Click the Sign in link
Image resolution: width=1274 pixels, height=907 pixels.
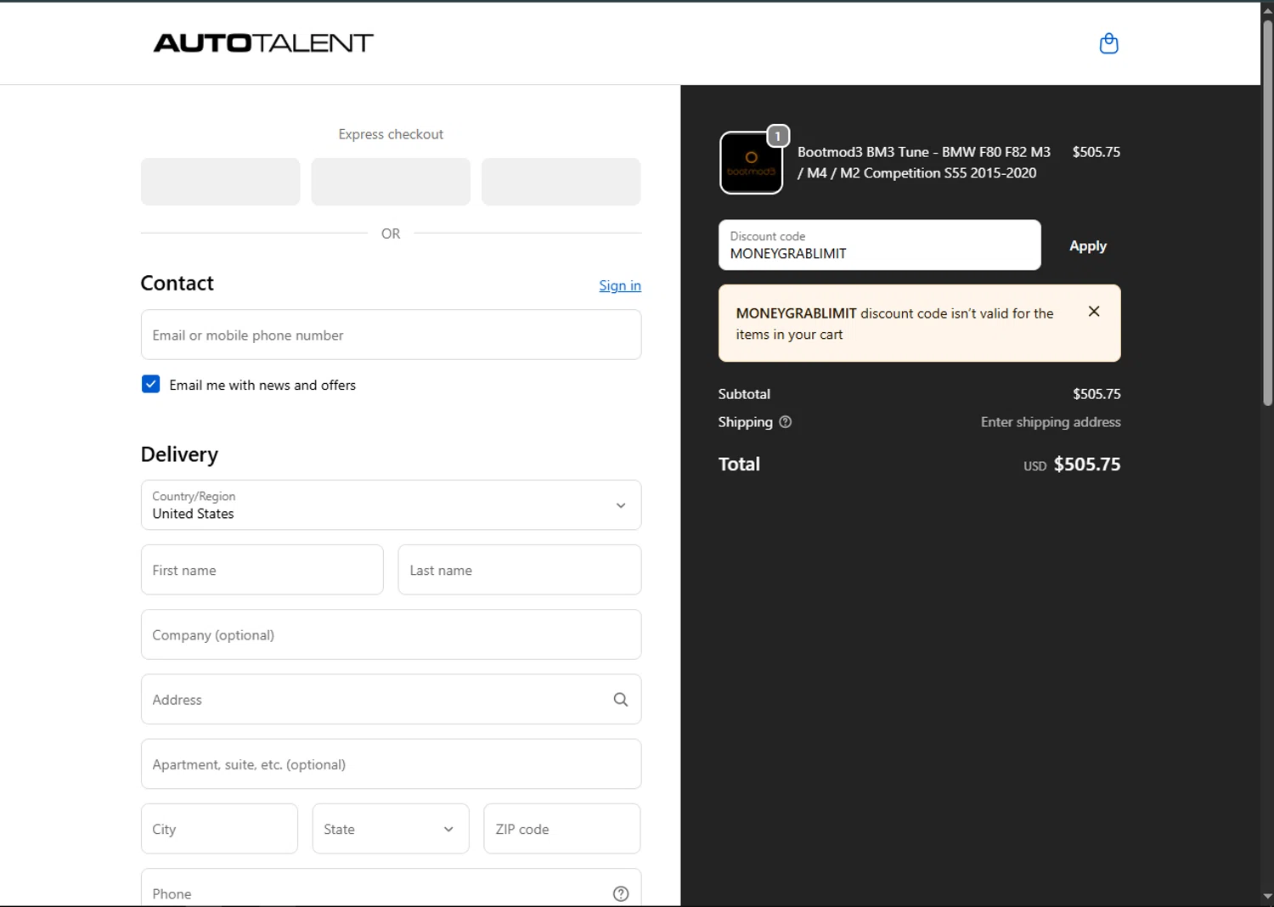coord(620,286)
